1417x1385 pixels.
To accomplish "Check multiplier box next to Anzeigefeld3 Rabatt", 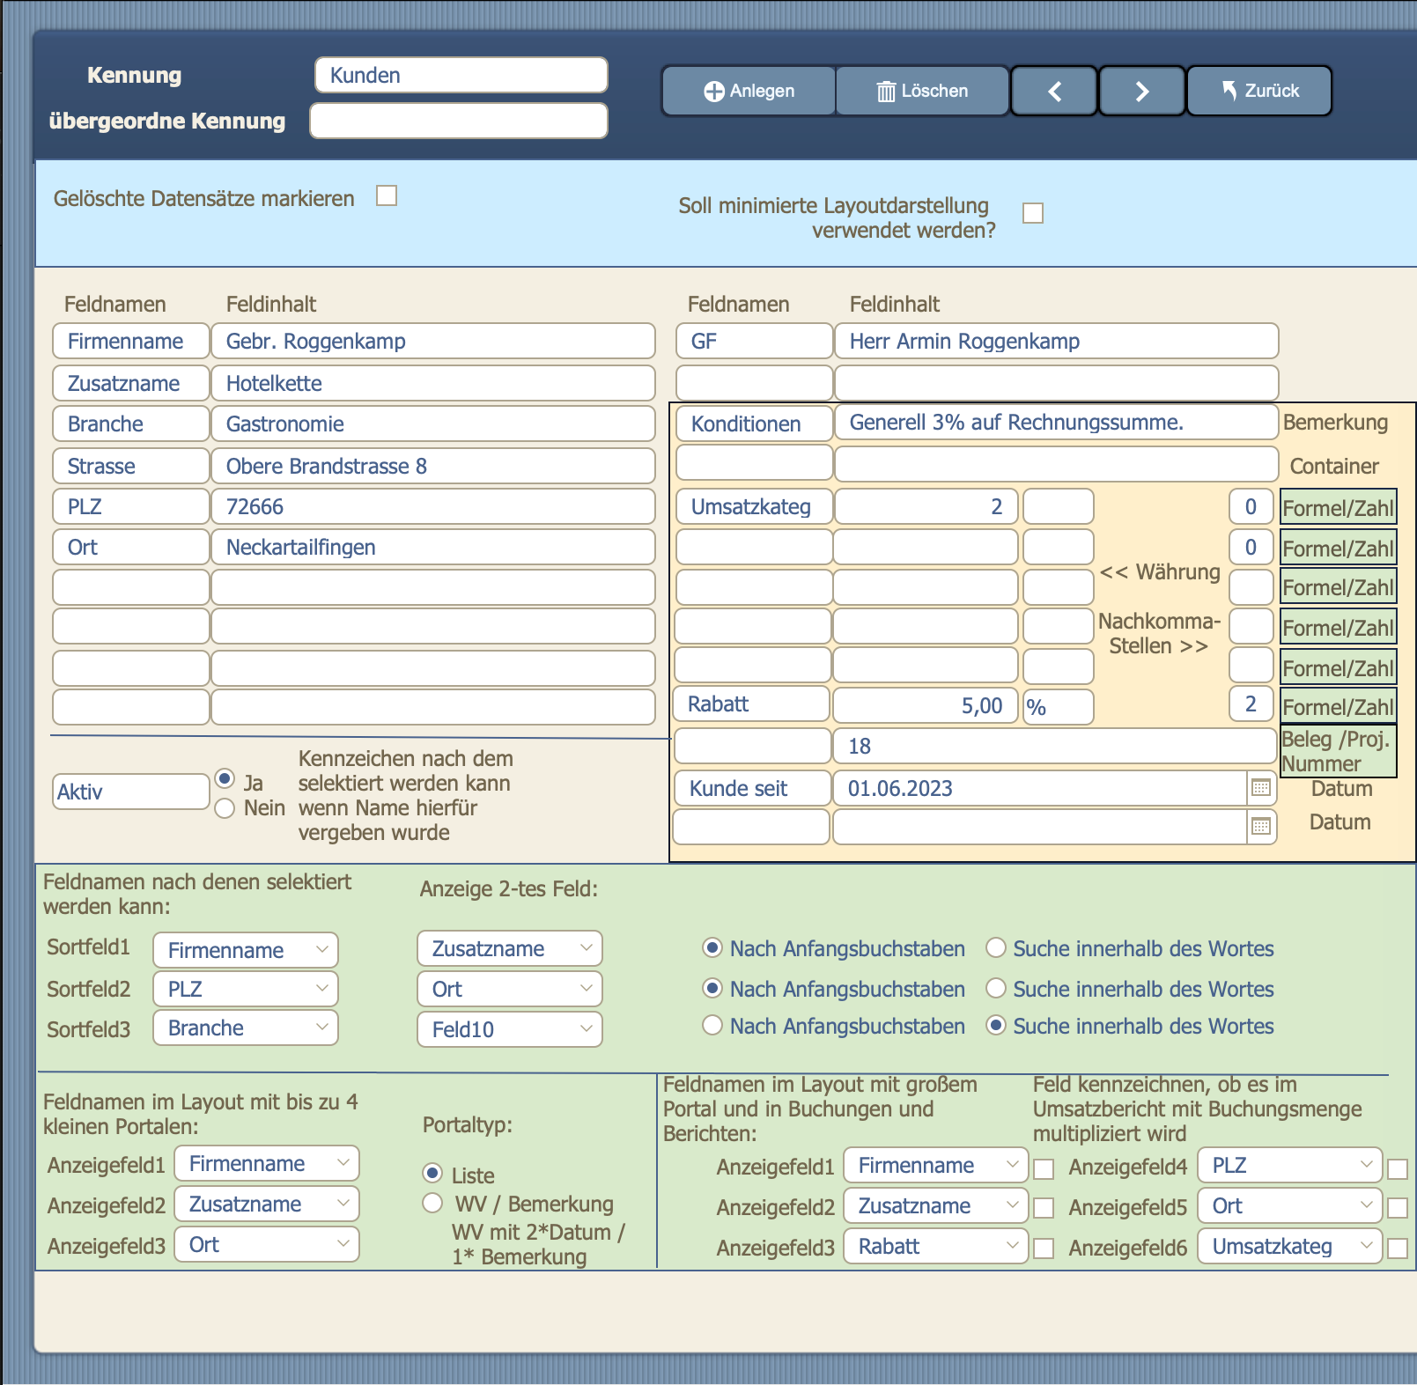I will (1044, 1248).
